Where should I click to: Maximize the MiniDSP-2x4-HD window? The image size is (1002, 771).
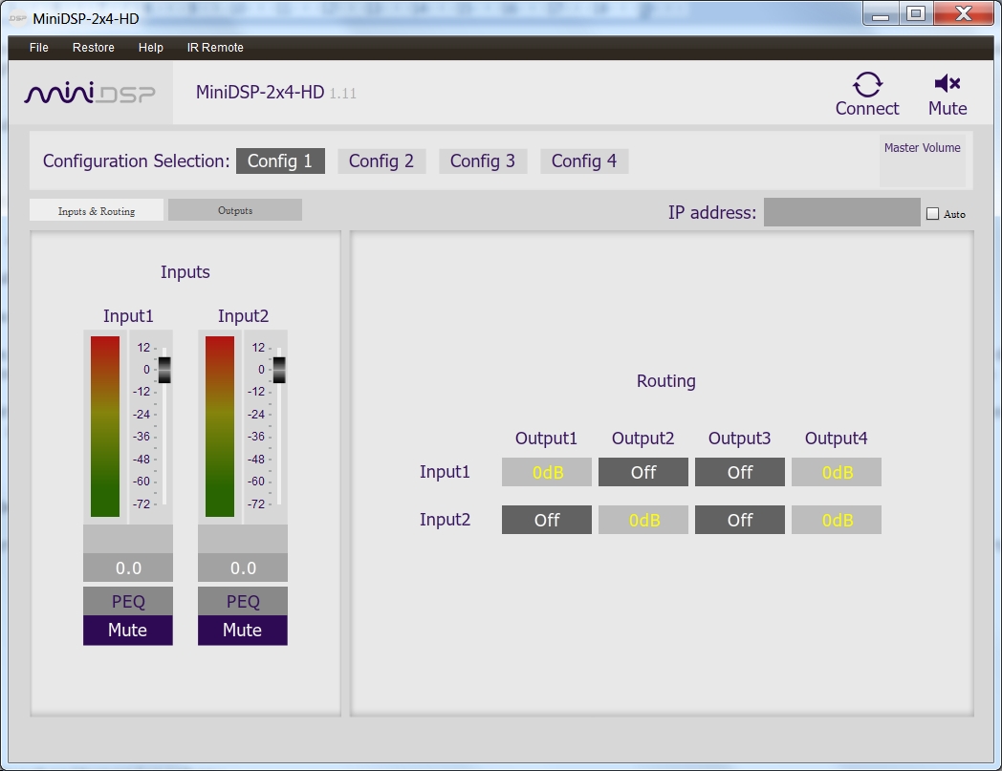coord(916,14)
